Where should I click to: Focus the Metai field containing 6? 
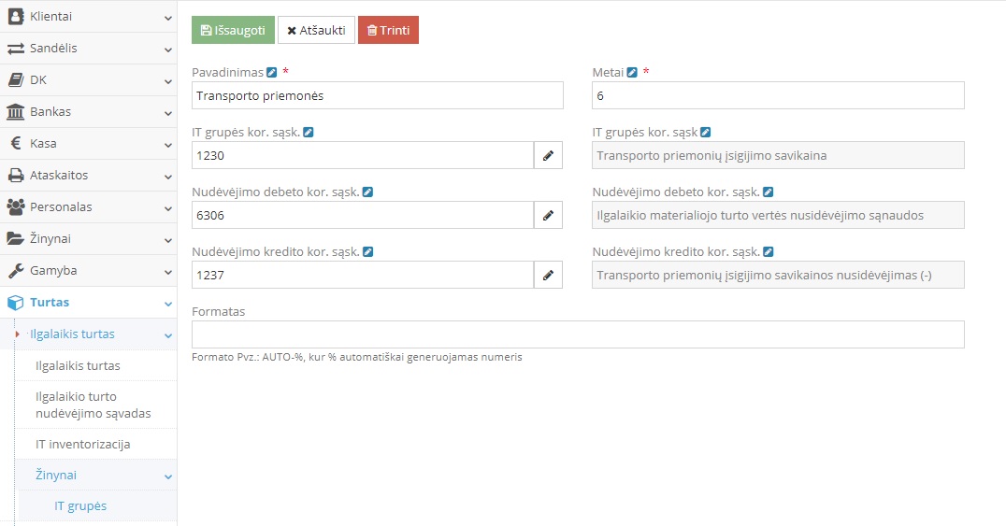[x=777, y=95]
